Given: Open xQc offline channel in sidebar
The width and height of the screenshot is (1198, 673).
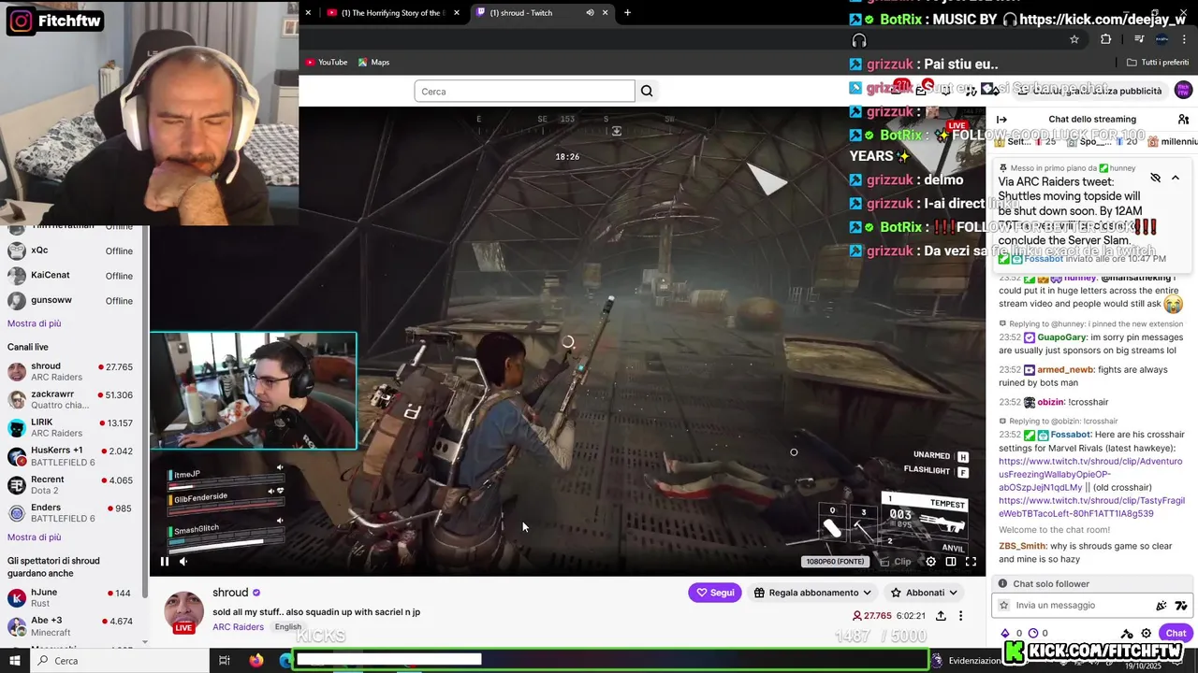Looking at the screenshot, I should tap(70, 251).
